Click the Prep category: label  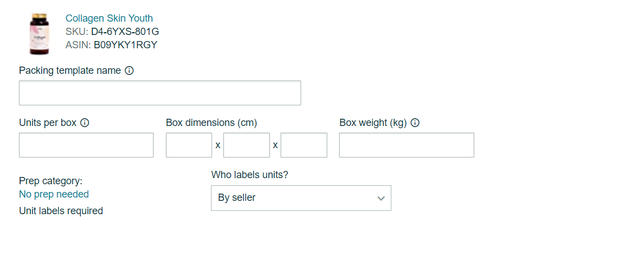coord(51,181)
